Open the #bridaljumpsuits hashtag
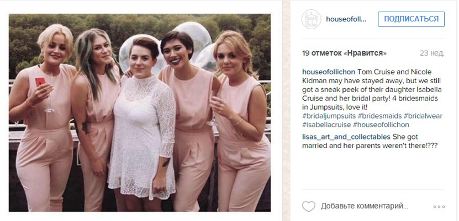This screenshot has width=459, height=221. tap(330, 116)
